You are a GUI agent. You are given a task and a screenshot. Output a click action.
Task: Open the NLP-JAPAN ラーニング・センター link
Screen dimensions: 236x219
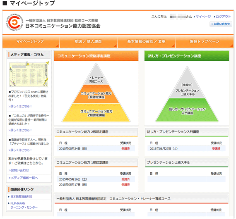pos(24,205)
